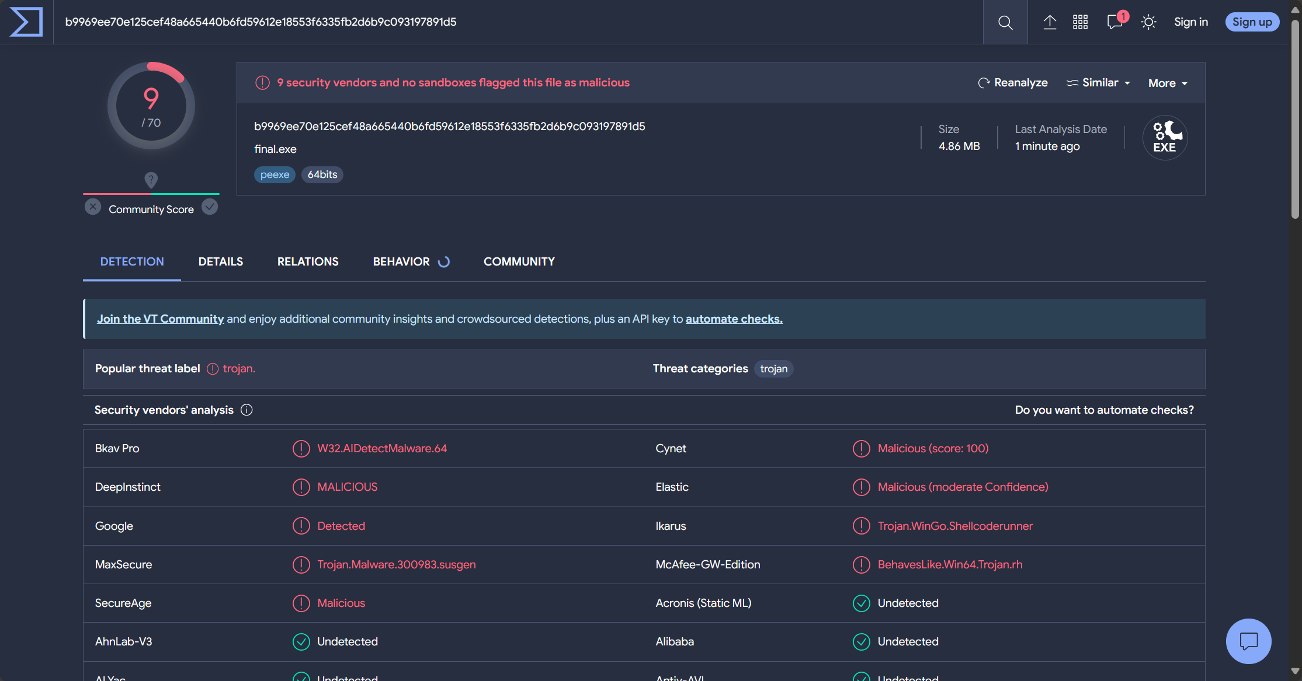Click the EXE file type icon
This screenshot has width=1302, height=681.
tap(1165, 138)
